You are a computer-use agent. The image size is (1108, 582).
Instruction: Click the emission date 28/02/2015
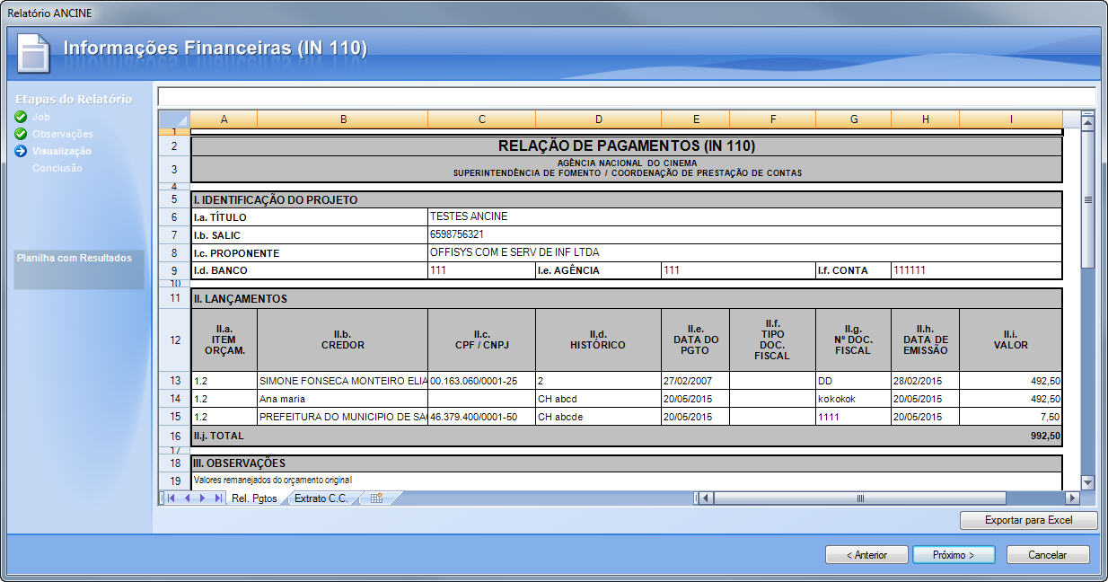pyautogui.click(x=926, y=381)
